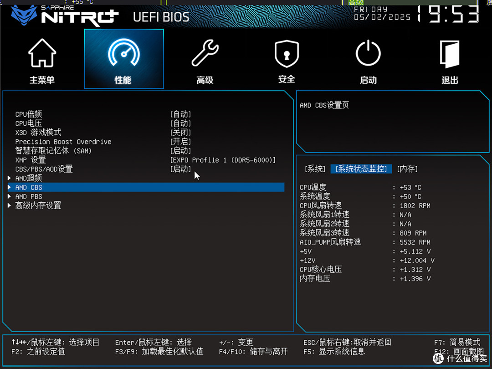Click the F3/F9: 加载最佳化默认值 hint

coord(159,351)
